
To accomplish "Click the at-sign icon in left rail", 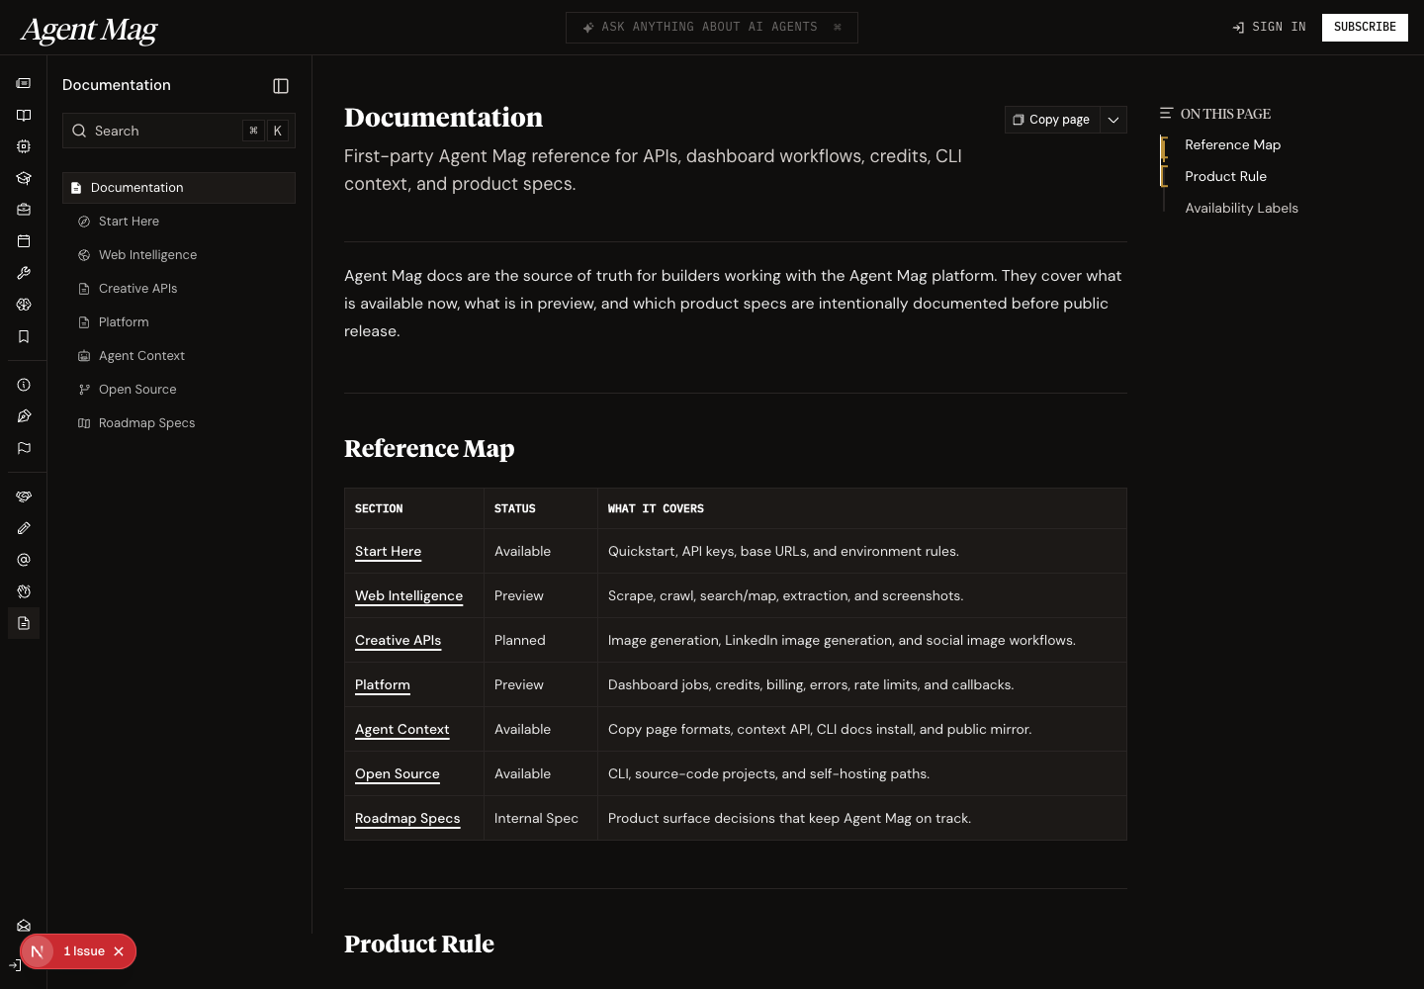I will pyautogui.click(x=24, y=560).
